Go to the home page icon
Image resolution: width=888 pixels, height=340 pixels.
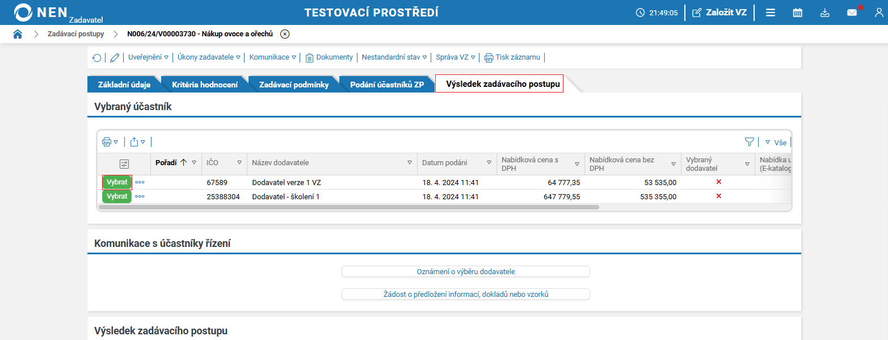(18, 34)
